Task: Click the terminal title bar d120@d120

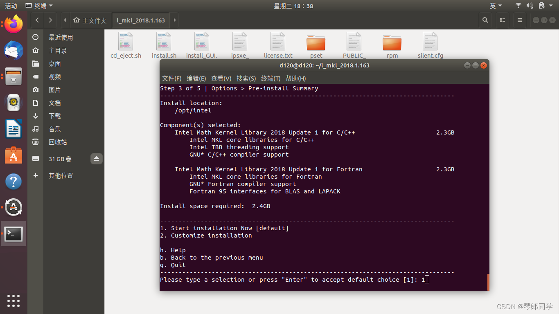Action: [324, 65]
